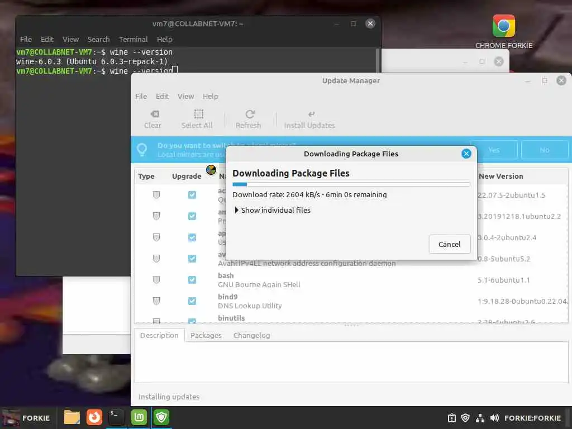Click the shield tray icon in the system tray
Viewport: 572px width, 429px height.
coord(465,418)
